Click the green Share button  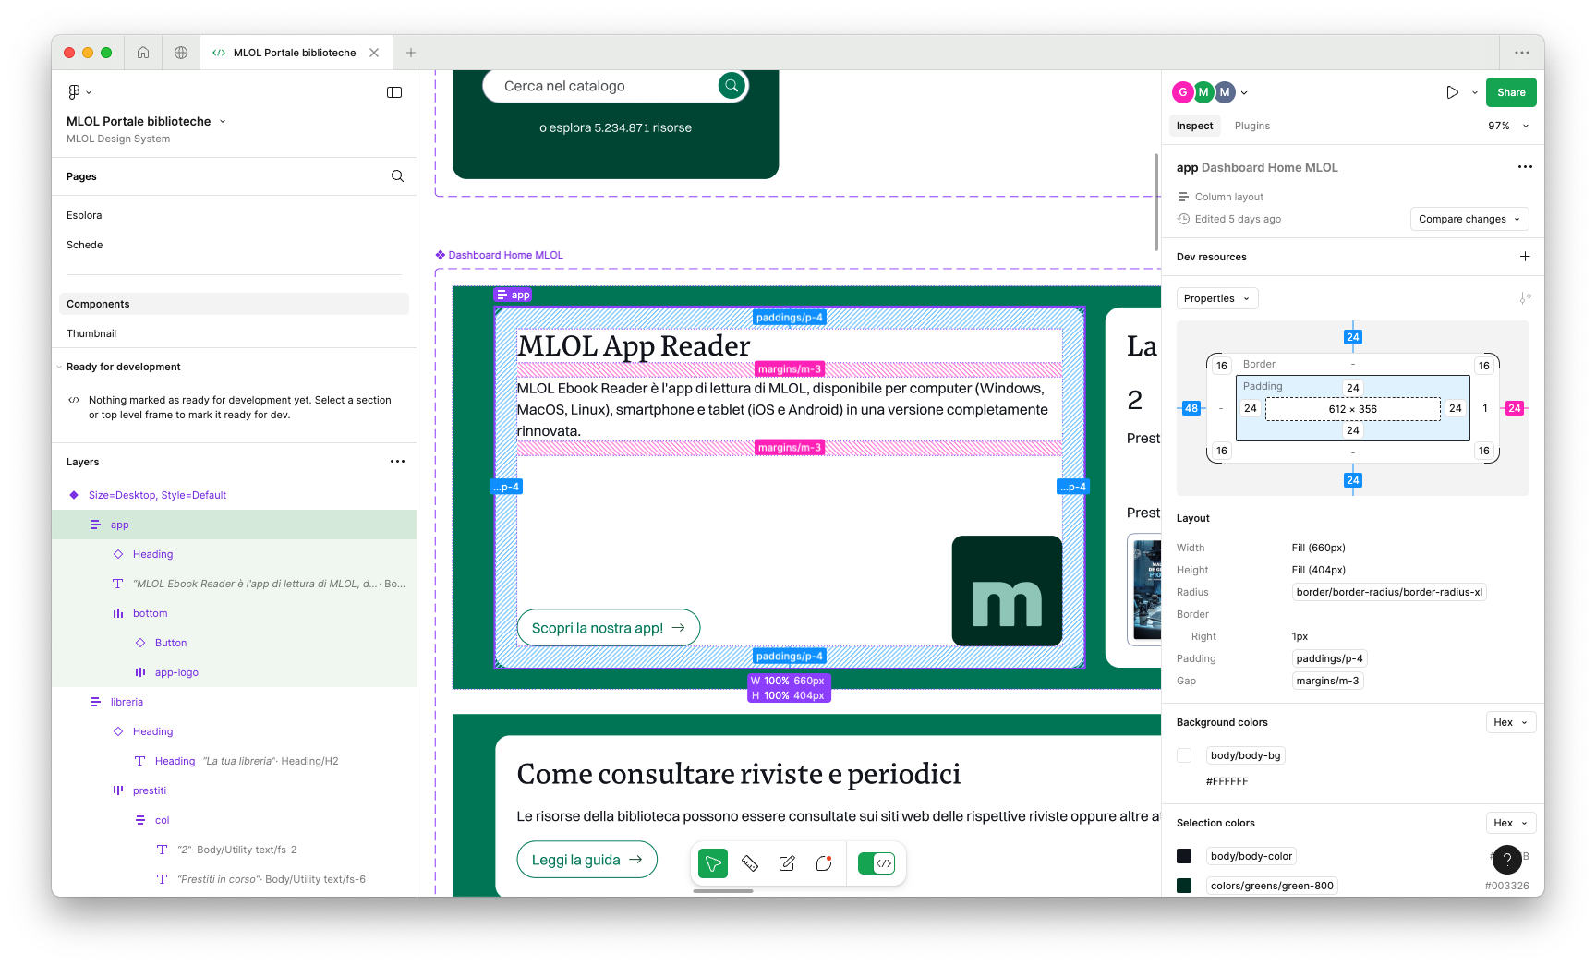(1511, 92)
